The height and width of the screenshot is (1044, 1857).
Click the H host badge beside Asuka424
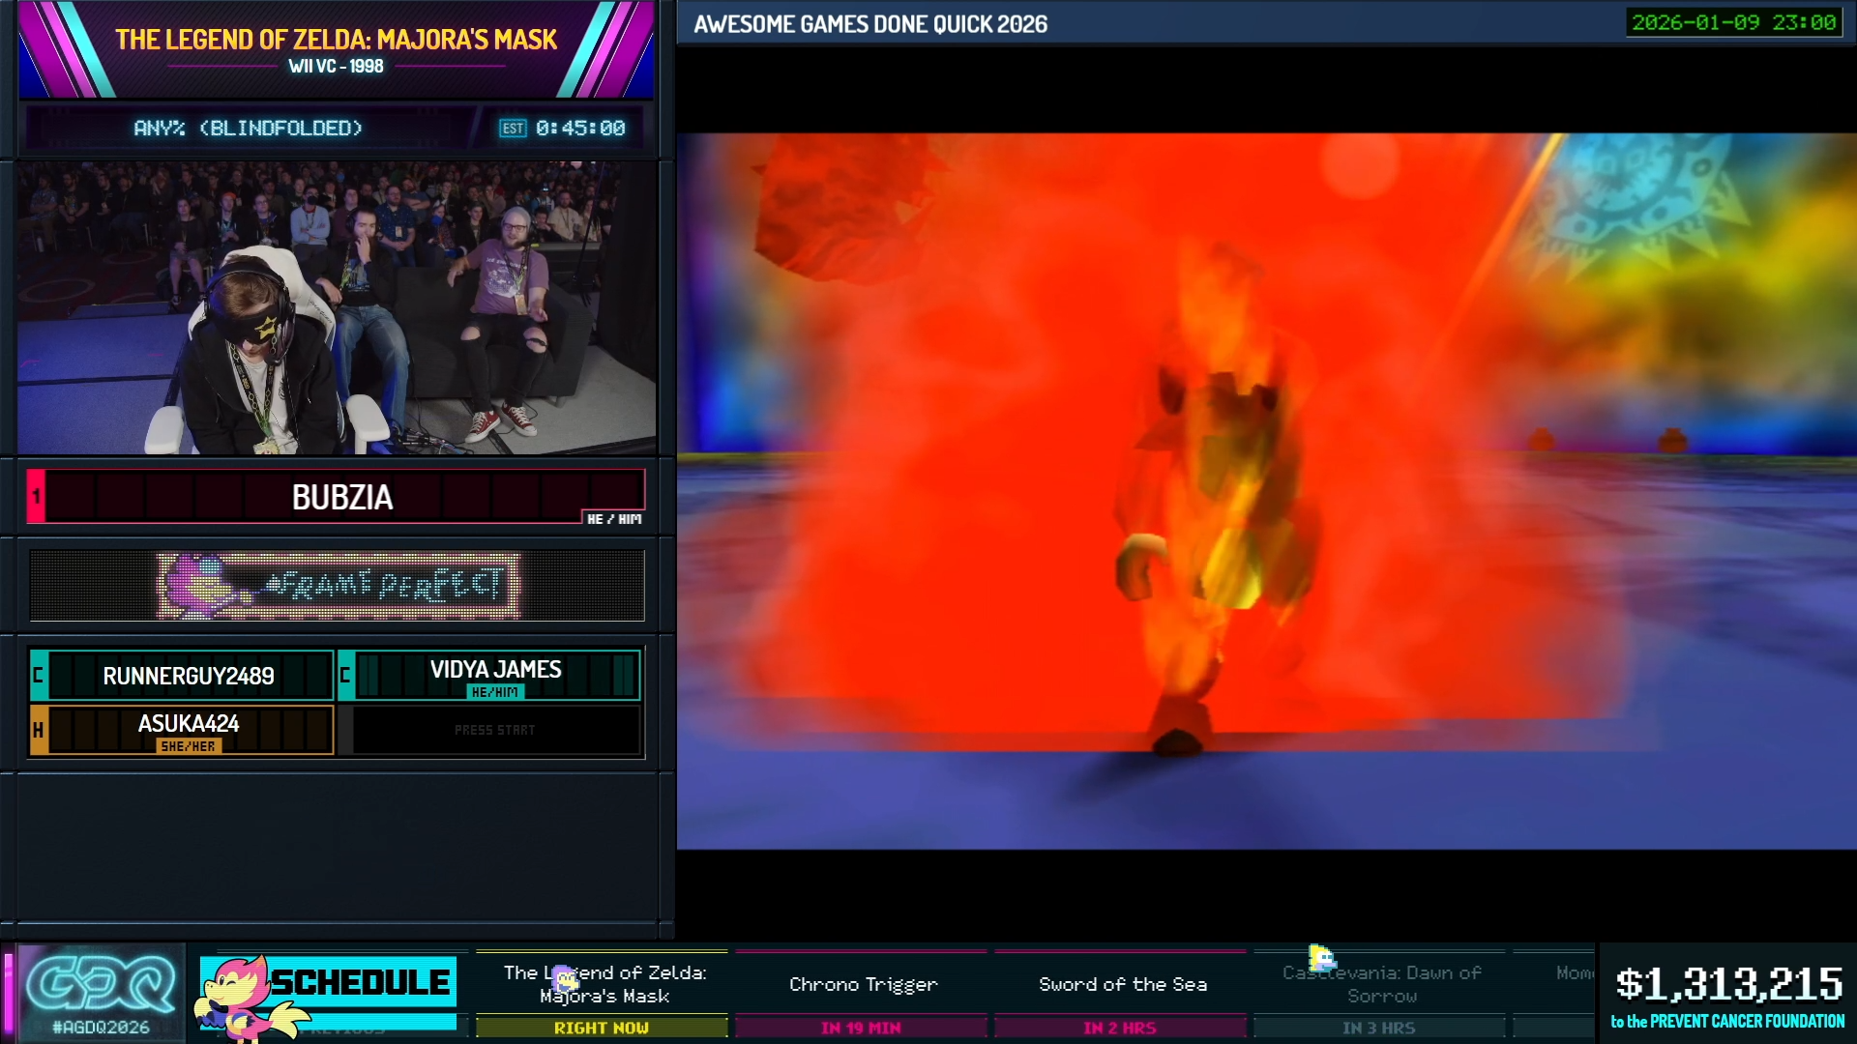(x=39, y=730)
